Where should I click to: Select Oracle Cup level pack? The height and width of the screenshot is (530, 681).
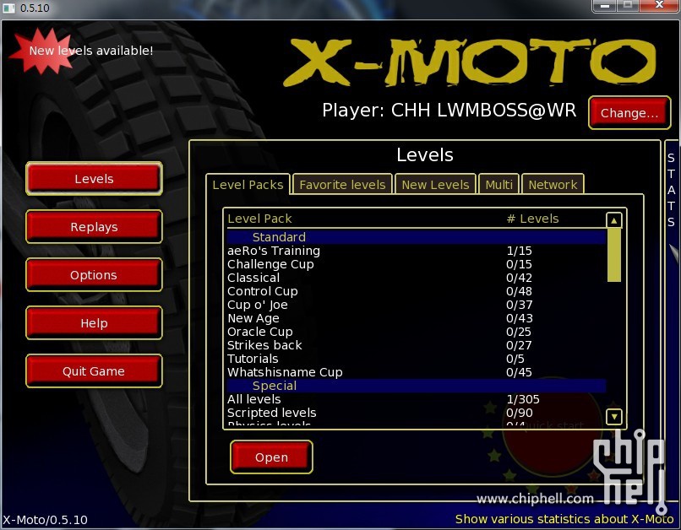click(416, 332)
